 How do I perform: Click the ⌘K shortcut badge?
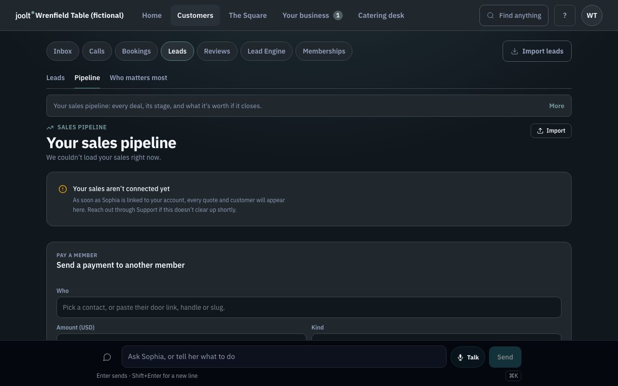tap(514, 376)
